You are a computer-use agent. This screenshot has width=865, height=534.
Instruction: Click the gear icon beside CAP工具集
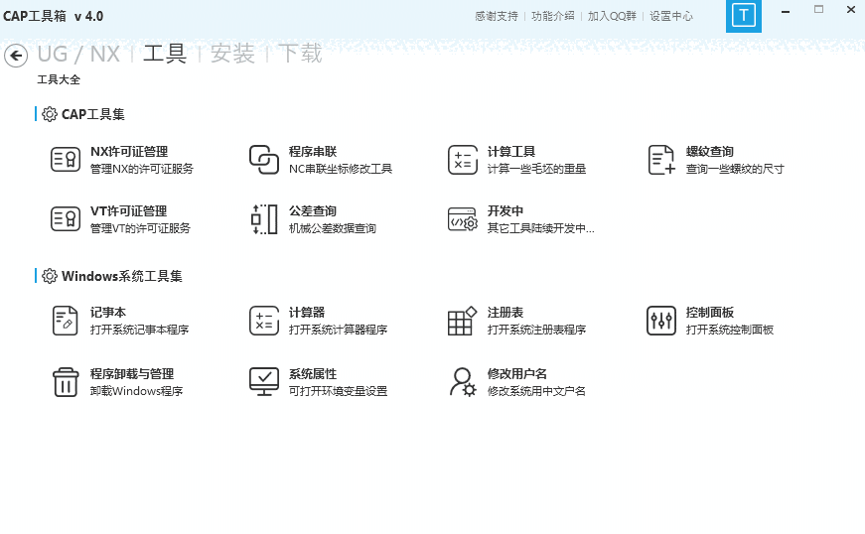click(50, 114)
